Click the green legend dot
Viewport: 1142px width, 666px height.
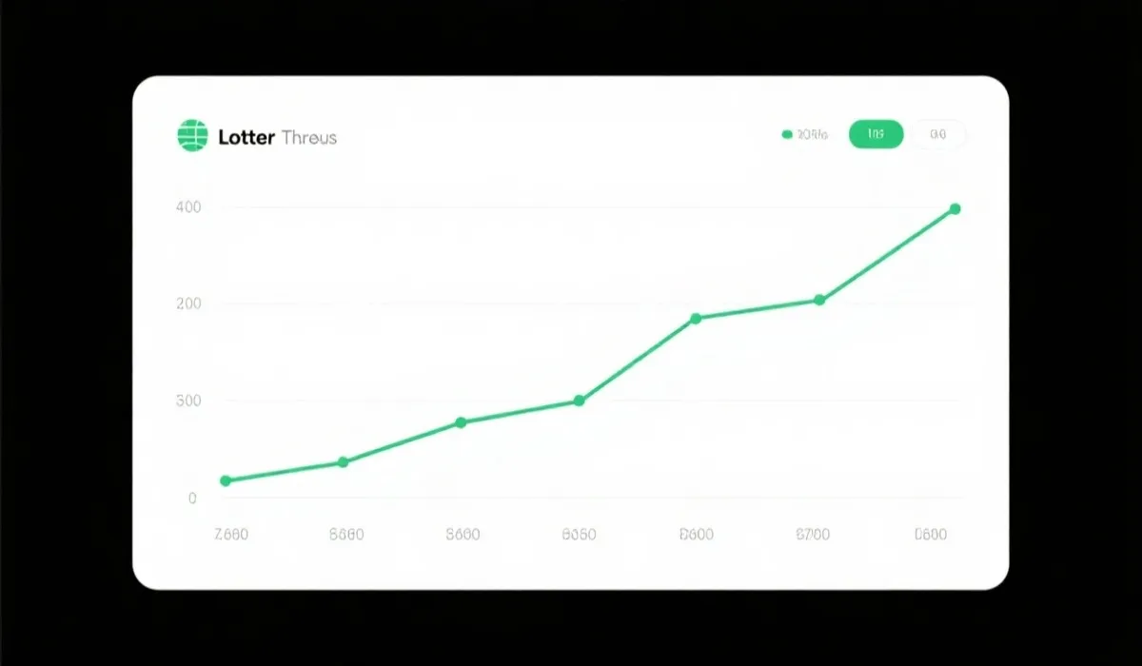(x=787, y=135)
